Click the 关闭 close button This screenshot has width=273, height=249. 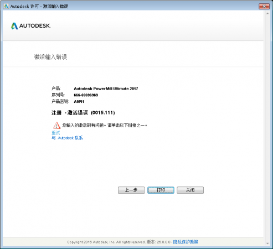click(x=190, y=190)
